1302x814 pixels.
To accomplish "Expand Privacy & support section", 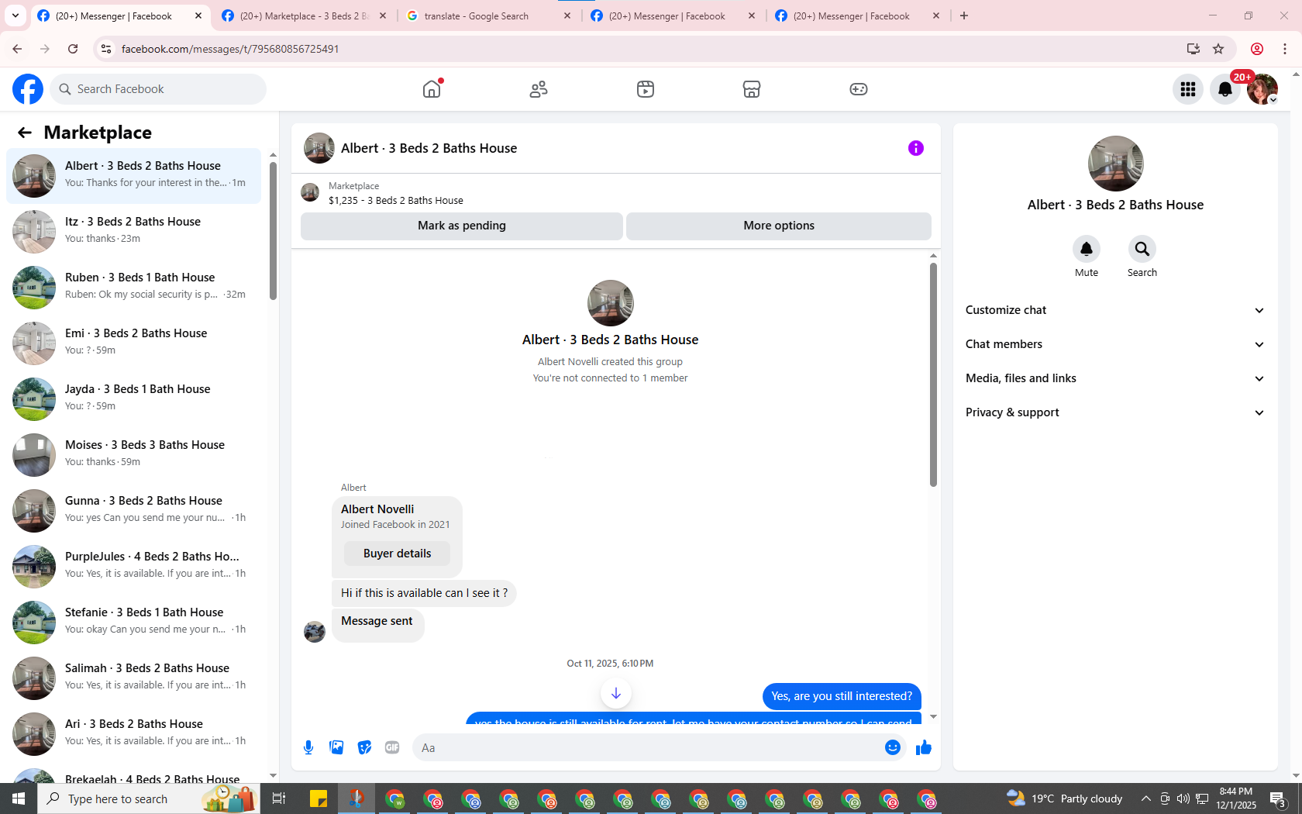I will click(x=1115, y=412).
